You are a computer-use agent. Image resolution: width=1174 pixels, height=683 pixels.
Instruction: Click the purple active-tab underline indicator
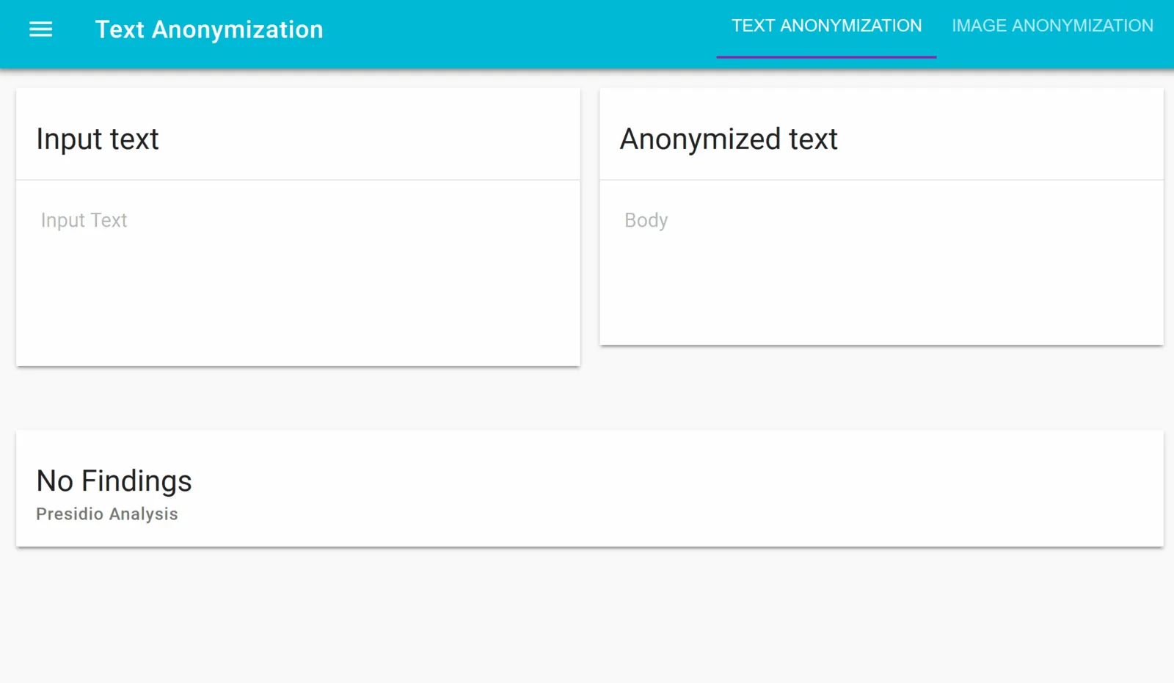[x=826, y=56]
